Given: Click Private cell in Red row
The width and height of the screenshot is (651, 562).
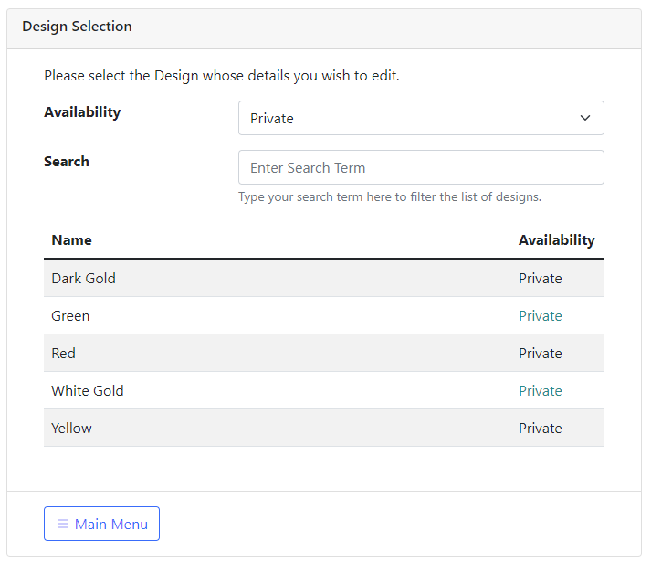Looking at the screenshot, I should click(x=541, y=354).
